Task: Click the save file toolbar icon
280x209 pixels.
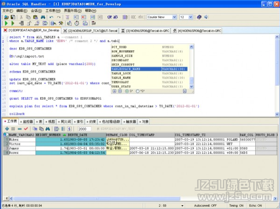Action: click(x=13, y=17)
